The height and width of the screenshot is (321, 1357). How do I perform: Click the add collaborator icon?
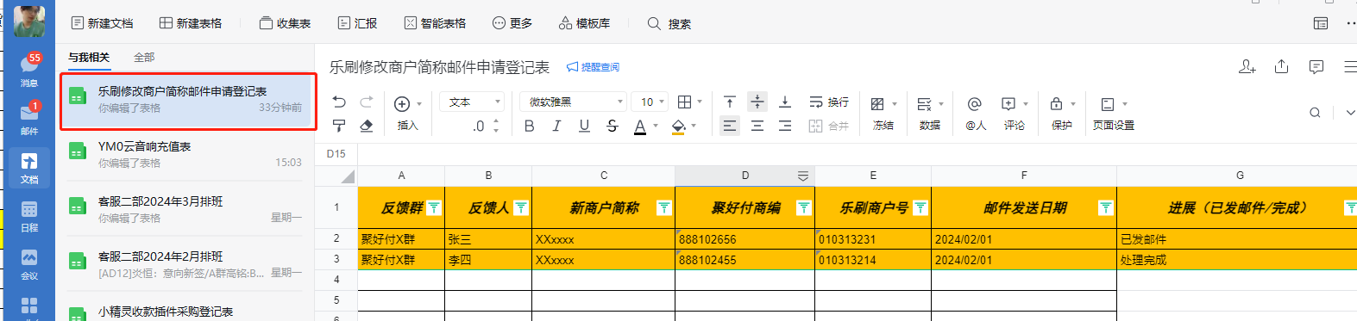pyautogui.click(x=1247, y=66)
